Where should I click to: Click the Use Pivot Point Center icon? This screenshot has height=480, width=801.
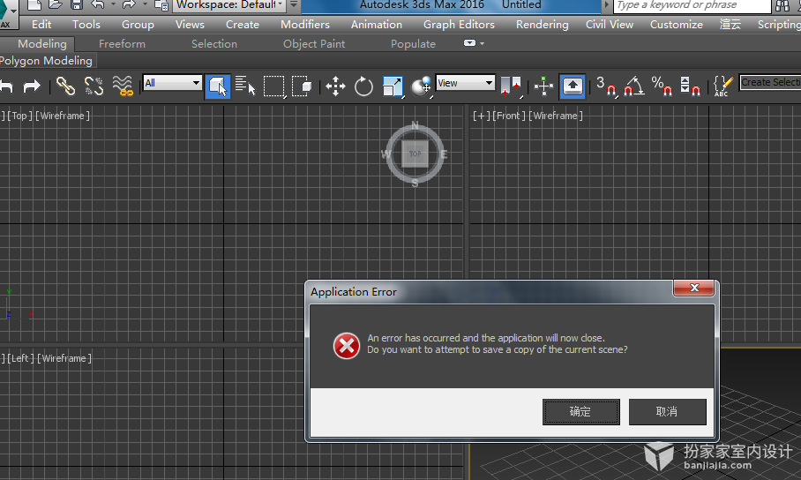tap(511, 86)
